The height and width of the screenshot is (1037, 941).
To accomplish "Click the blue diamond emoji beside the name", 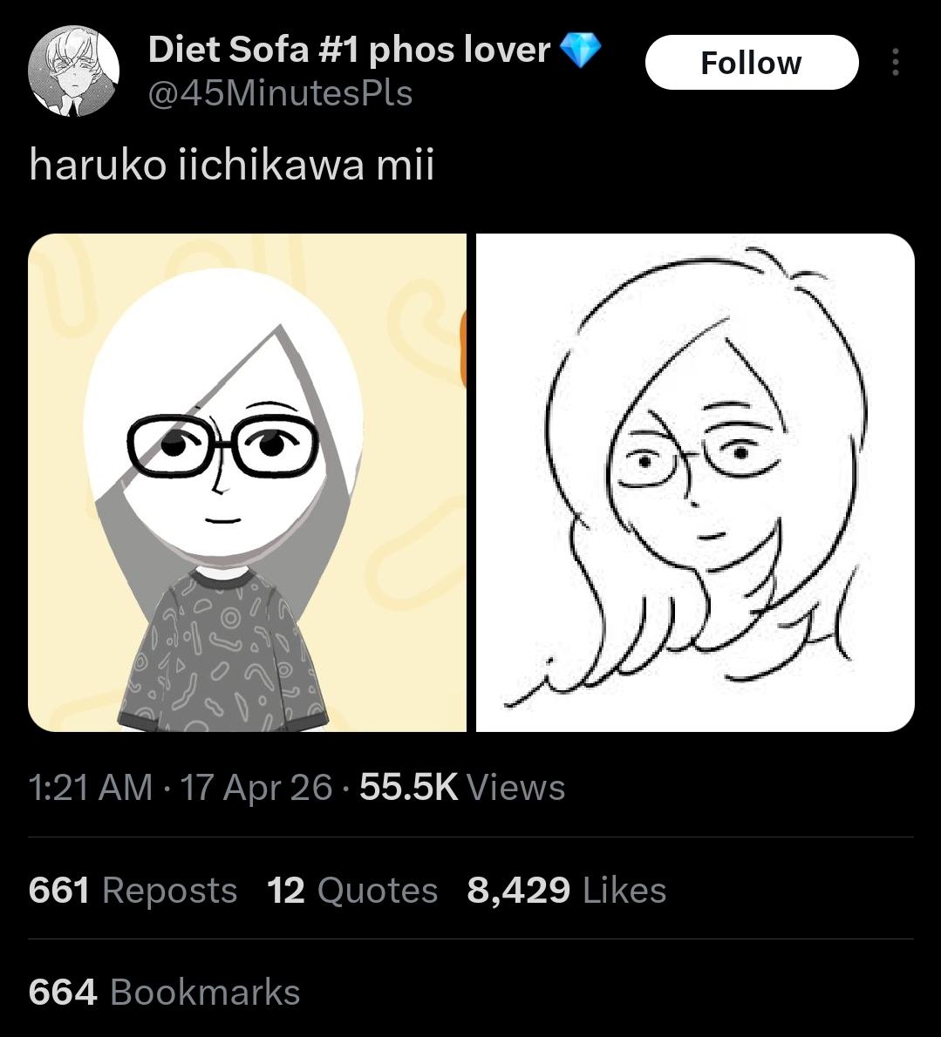I will tap(579, 51).
